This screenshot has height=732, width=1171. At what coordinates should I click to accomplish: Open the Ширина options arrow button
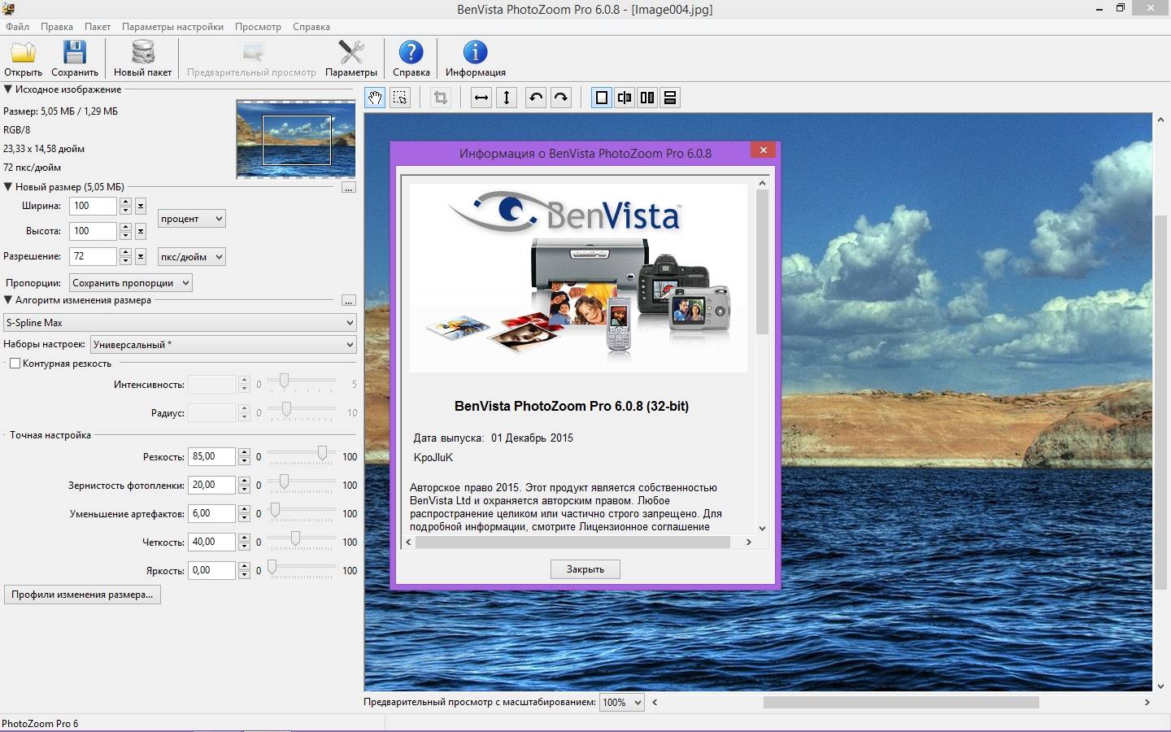point(141,206)
